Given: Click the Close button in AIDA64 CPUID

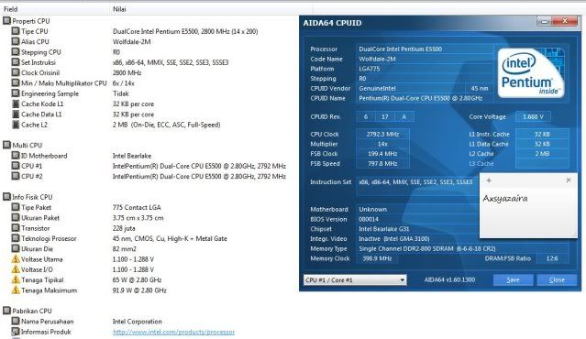Looking at the screenshot, I should coord(557,280).
